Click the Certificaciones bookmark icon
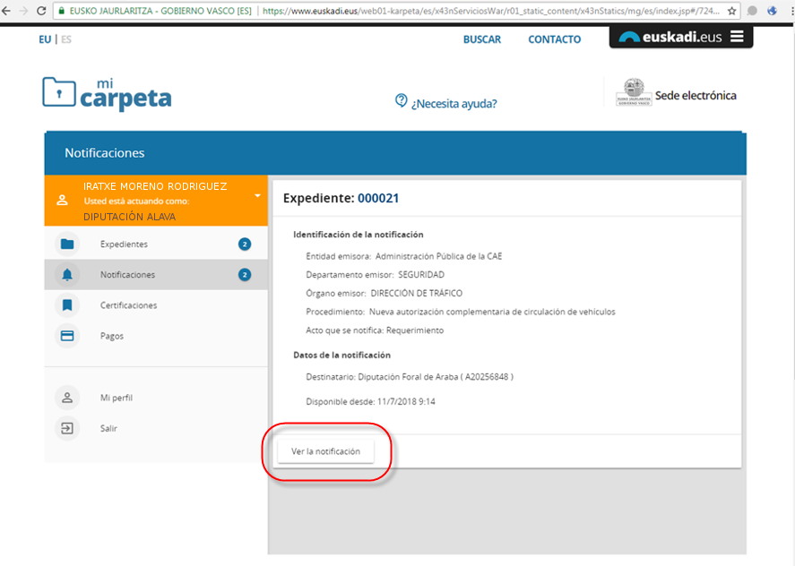This screenshot has width=795, height=566. 67,305
